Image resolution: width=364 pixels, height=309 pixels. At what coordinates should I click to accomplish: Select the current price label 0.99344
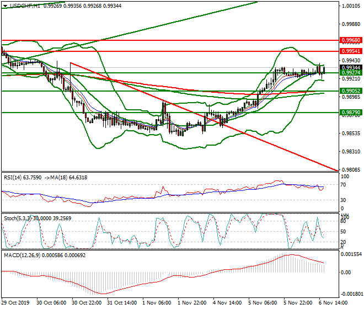[351, 68]
